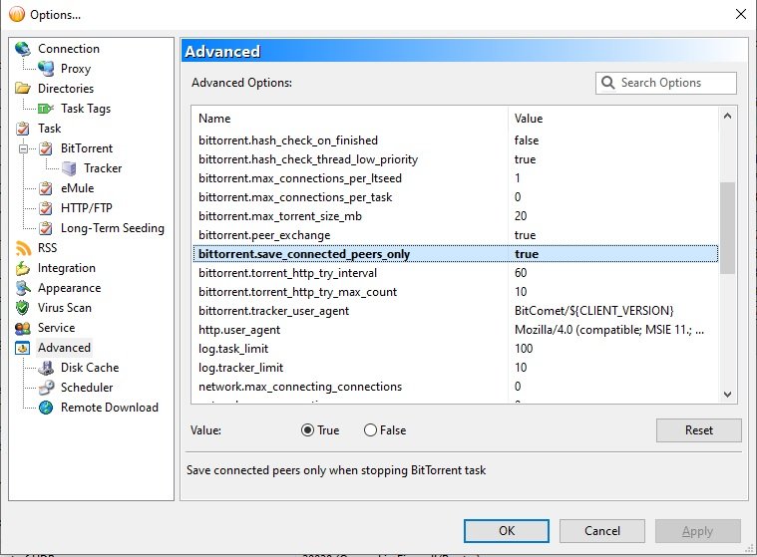Select the True radio button
Image resolution: width=757 pixels, height=557 pixels.
click(x=307, y=430)
